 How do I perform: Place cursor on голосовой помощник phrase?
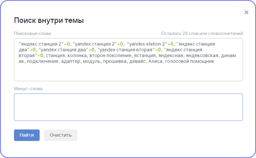pos(190,61)
